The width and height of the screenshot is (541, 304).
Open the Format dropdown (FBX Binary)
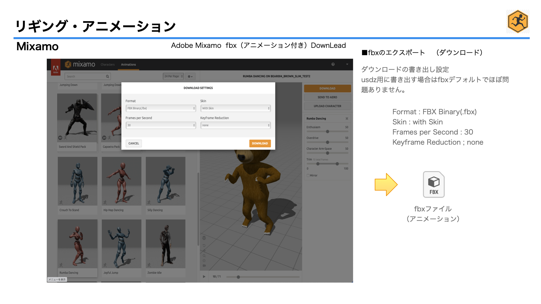(x=161, y=108)
